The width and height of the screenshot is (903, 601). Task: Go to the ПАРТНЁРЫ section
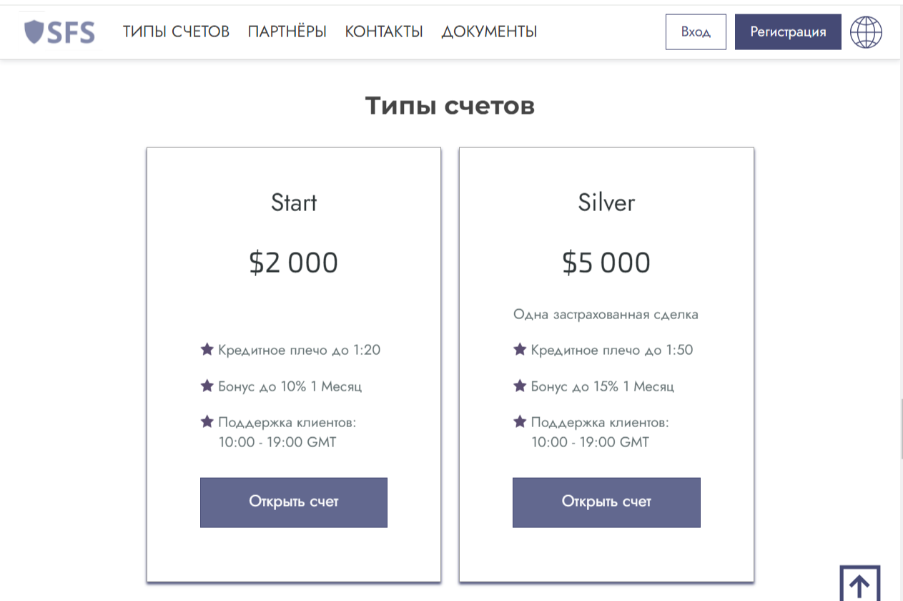(x=287, y=32)
